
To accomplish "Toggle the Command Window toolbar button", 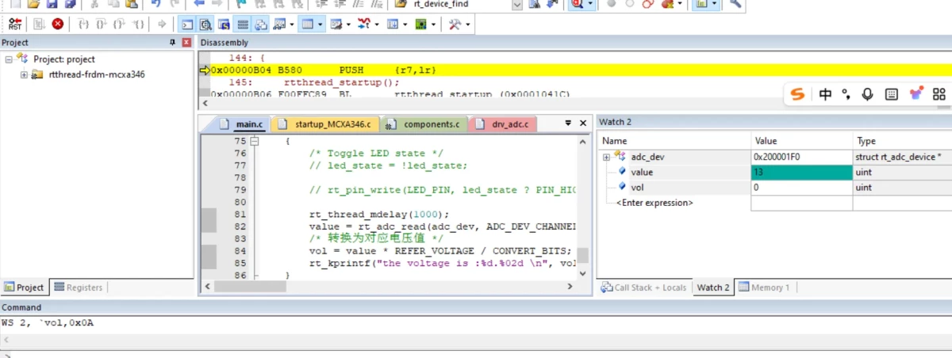I will (x=186, y=24).
